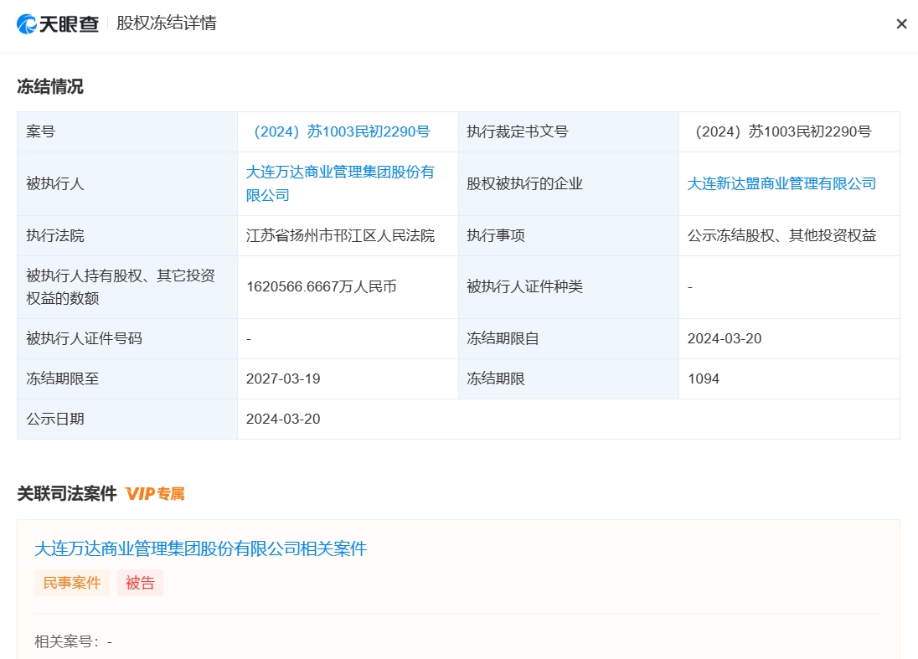The image size is (918, 659).
Task: Click the 执行法院 label cell
Action: 127,235
